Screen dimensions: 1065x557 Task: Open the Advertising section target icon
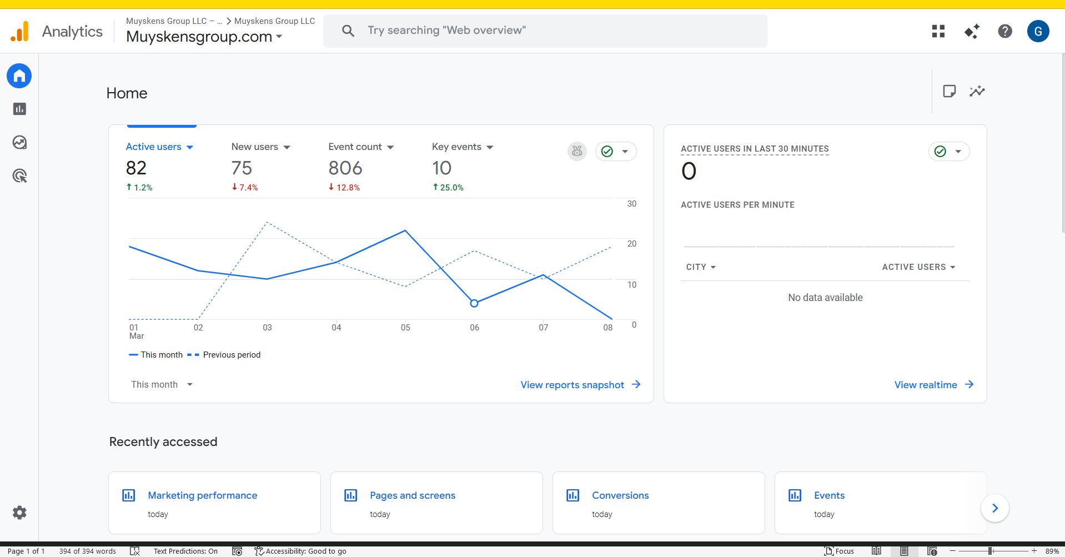pos(19,175)
